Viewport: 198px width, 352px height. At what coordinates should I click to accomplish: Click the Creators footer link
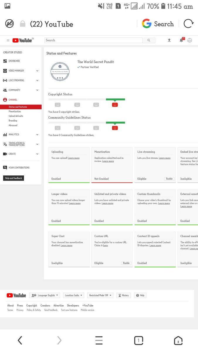45,305
